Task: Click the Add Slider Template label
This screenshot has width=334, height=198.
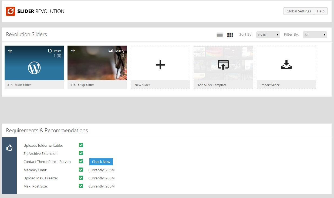Action: point(212,85)
